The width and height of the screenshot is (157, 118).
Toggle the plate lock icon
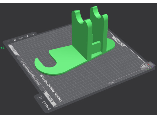pos(27,36)
